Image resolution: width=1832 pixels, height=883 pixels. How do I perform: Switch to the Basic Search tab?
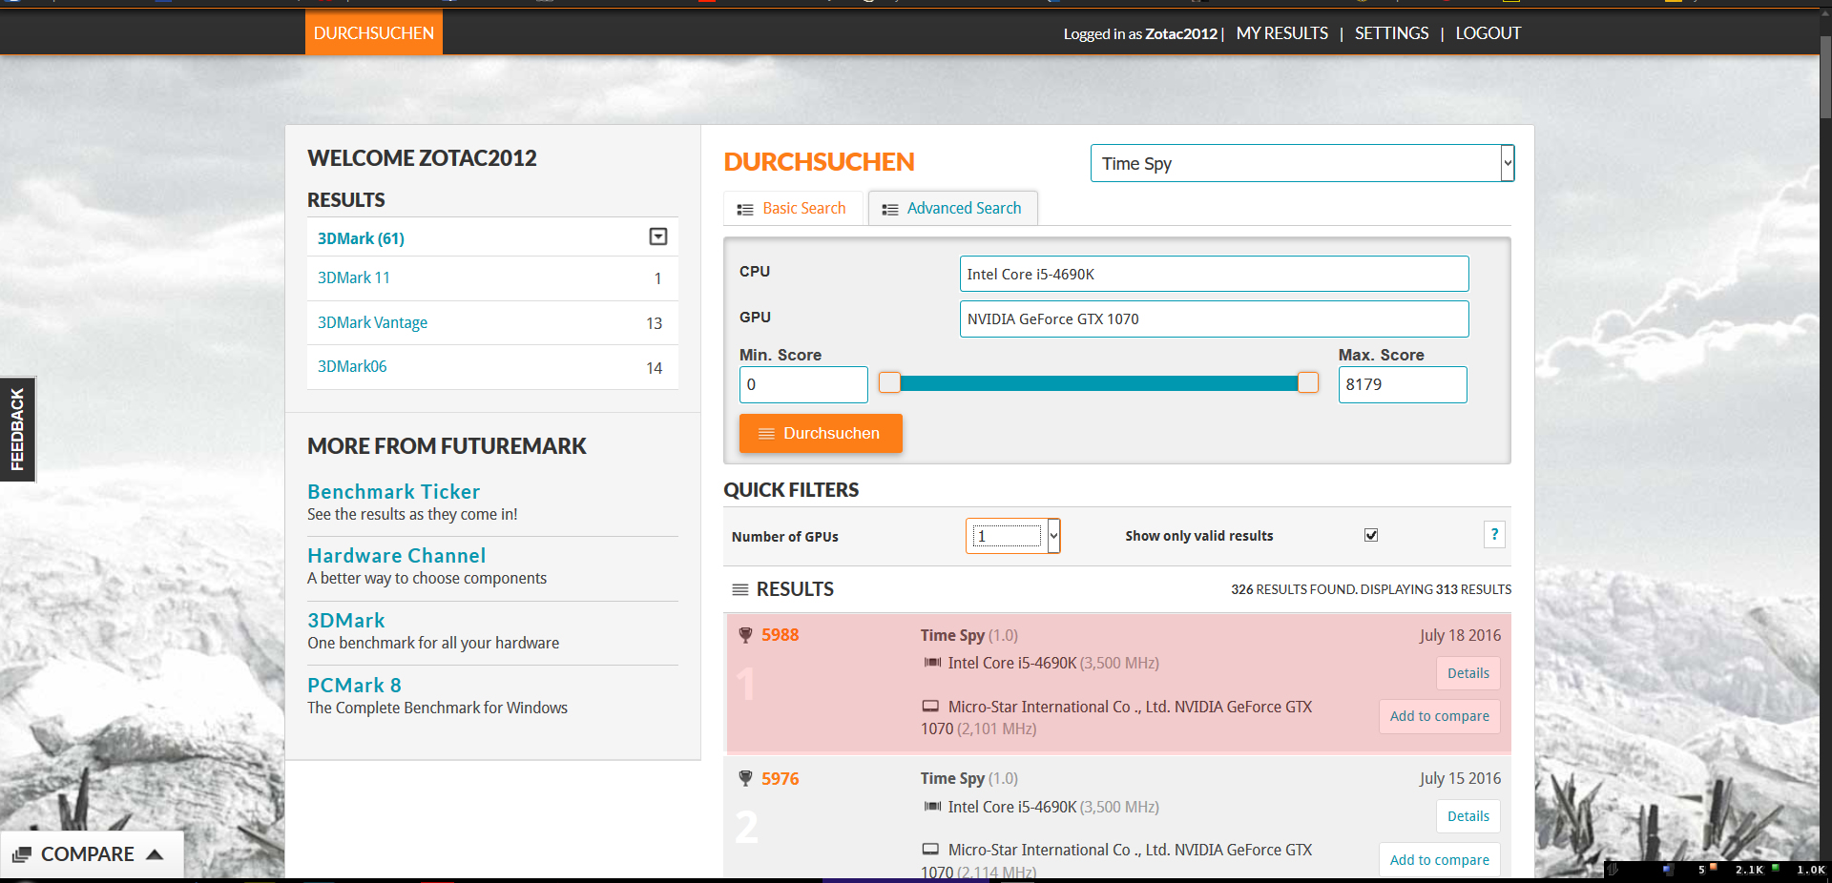click(793, 208)
